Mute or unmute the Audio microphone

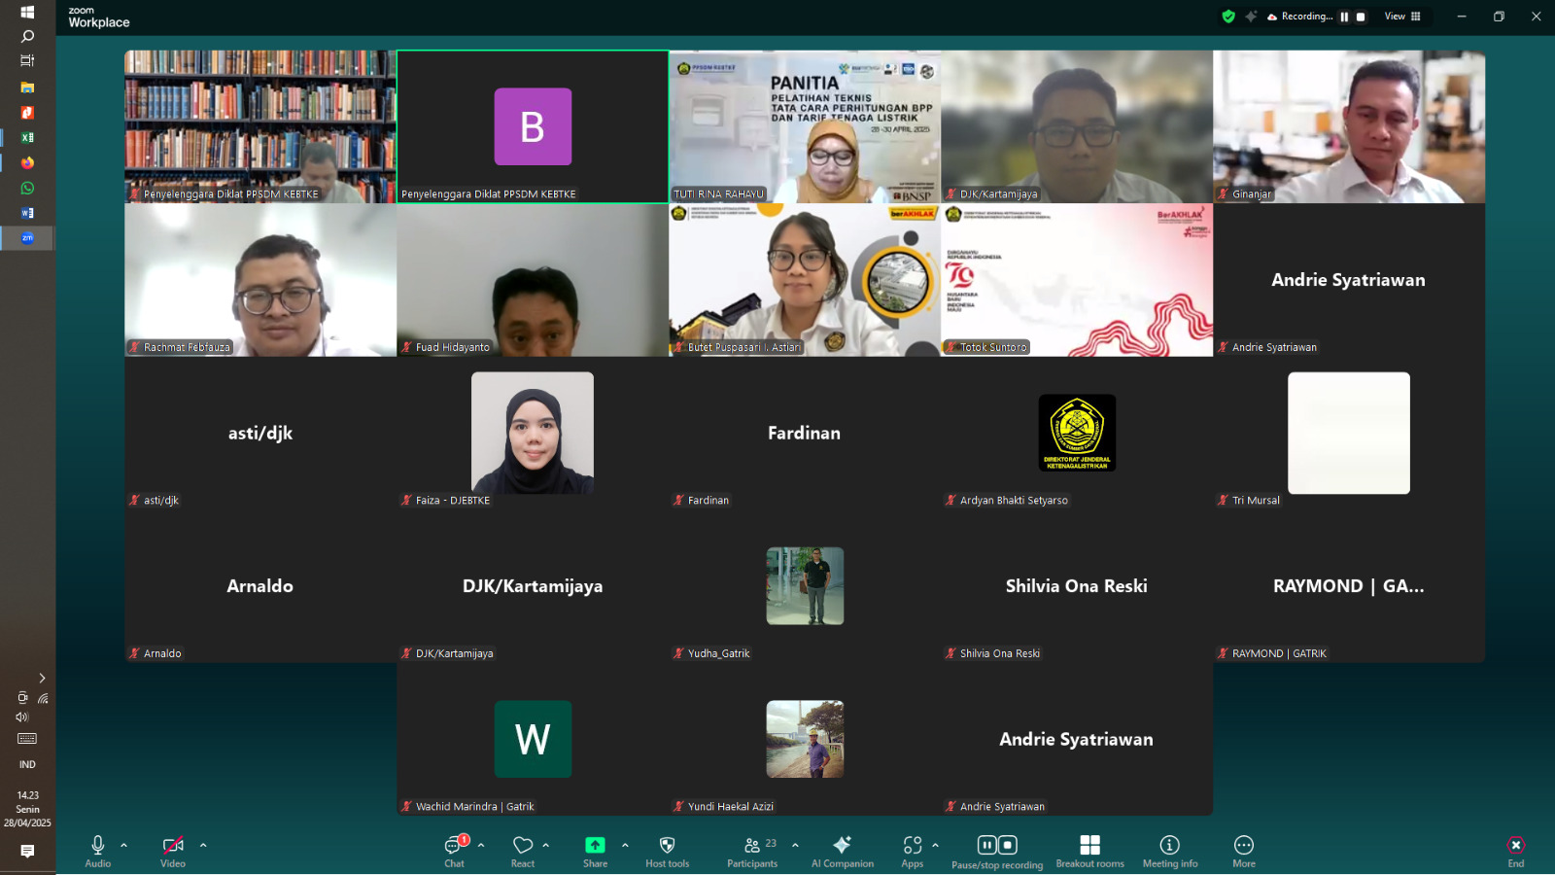(x=97, y=851)
